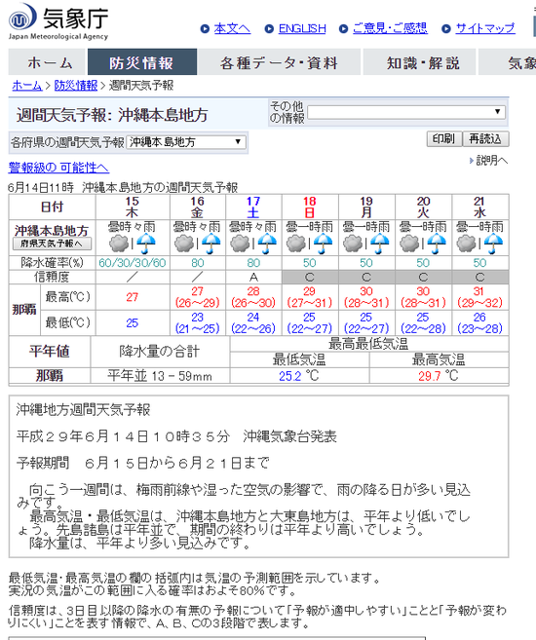536x640 pixels.
Task: Click the cloud icon for the 16th
Action: click(183, 245)
